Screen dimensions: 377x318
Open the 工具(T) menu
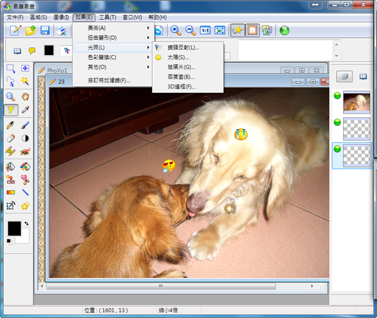click(x=107, y=18)
